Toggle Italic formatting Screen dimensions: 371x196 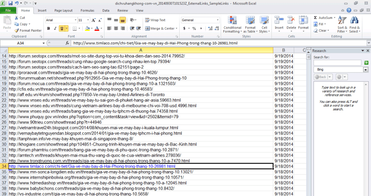tap(55, 29)
